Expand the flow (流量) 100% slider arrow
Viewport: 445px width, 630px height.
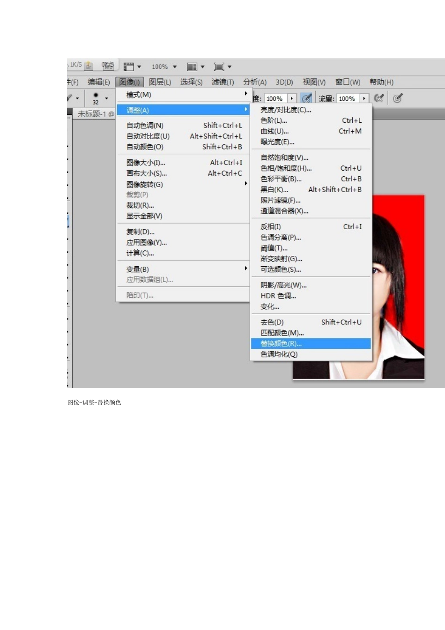click(x=364, y=98)
